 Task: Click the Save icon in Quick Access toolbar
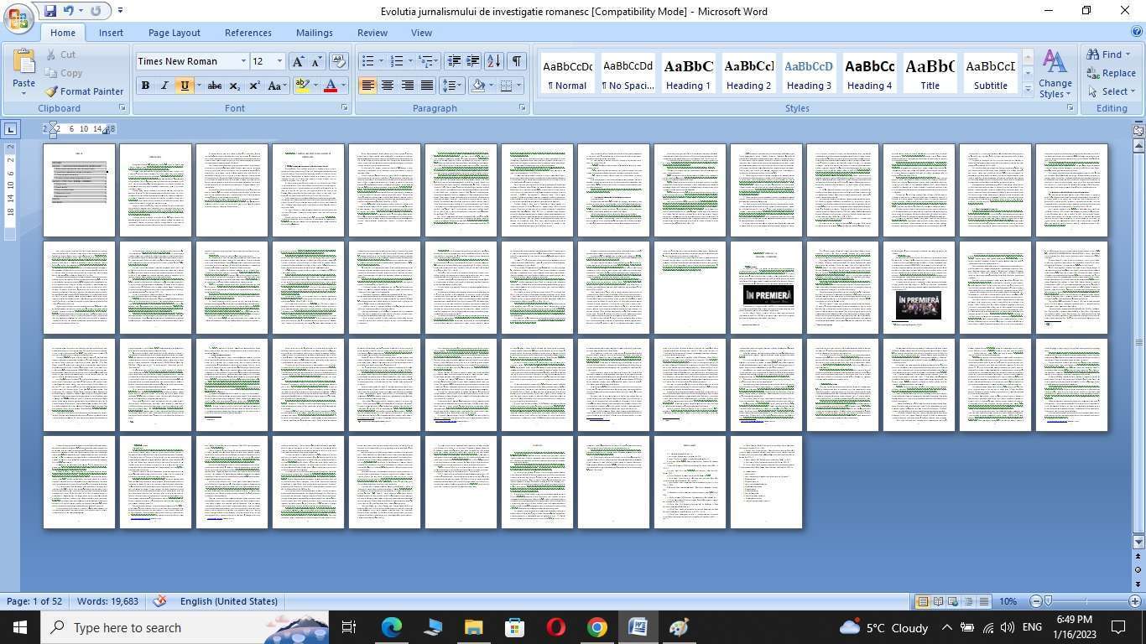[50, 11]
